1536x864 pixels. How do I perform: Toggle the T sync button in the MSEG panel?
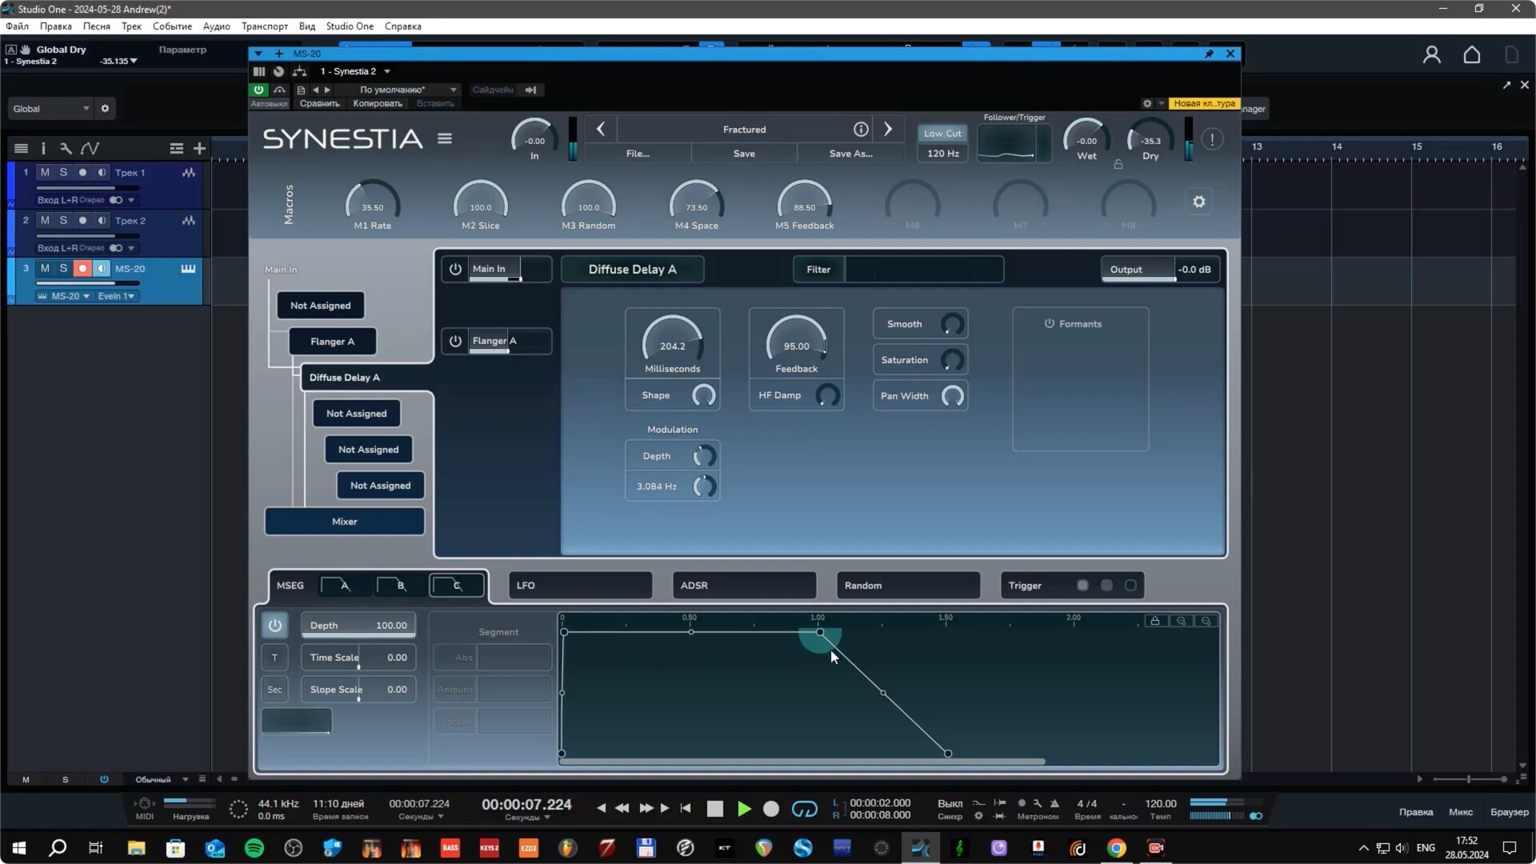[274, 658]
